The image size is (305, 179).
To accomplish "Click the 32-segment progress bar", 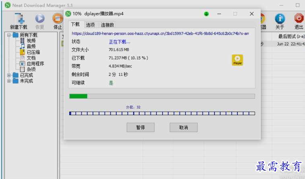I will (x=162, y=113).
